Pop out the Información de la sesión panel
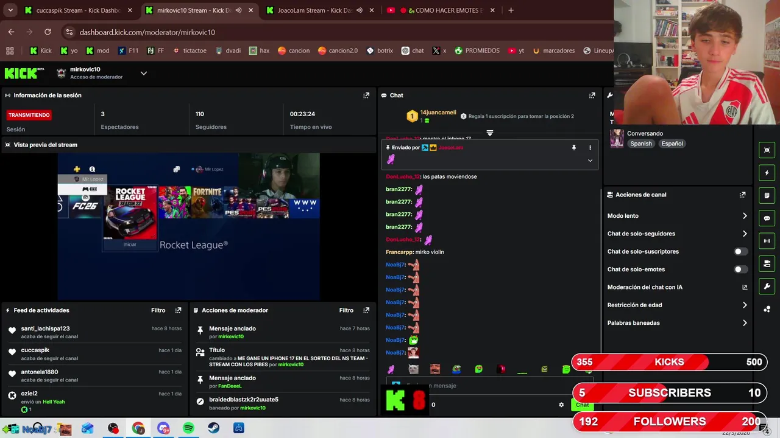 coord(366,96)
